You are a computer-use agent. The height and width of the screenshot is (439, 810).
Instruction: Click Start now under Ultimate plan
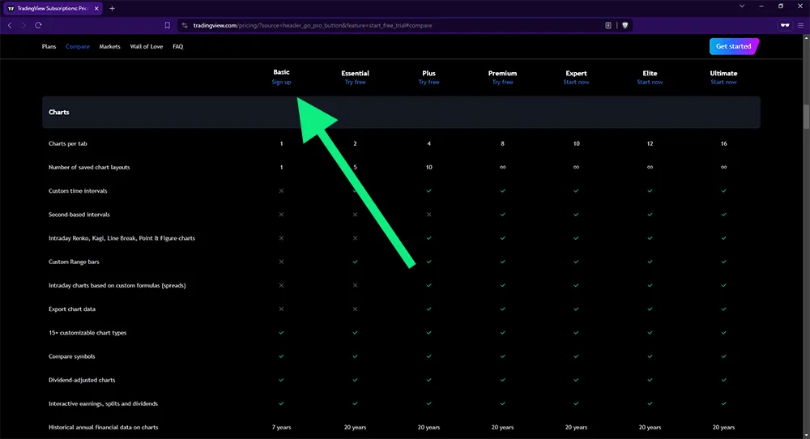coord(723,82)
